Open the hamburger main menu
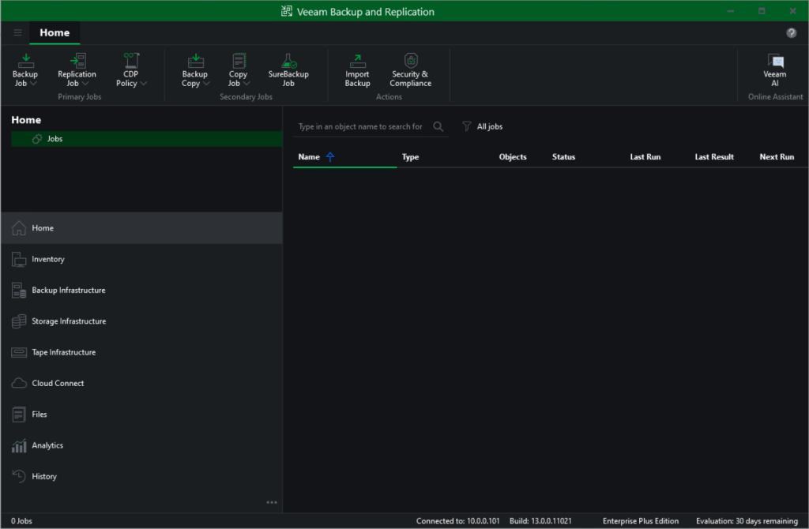Image resolution: width=809 pixels, height=529 pixels. coord(17,32)
